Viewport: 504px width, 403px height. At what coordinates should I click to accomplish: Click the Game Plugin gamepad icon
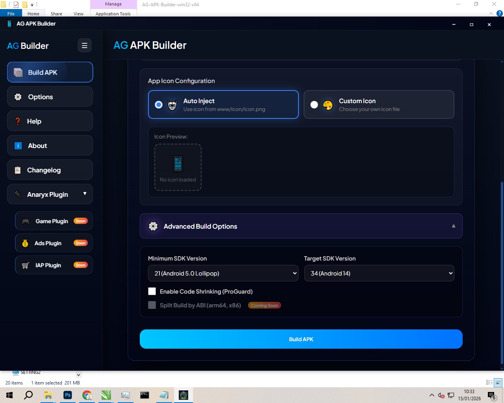26,221
